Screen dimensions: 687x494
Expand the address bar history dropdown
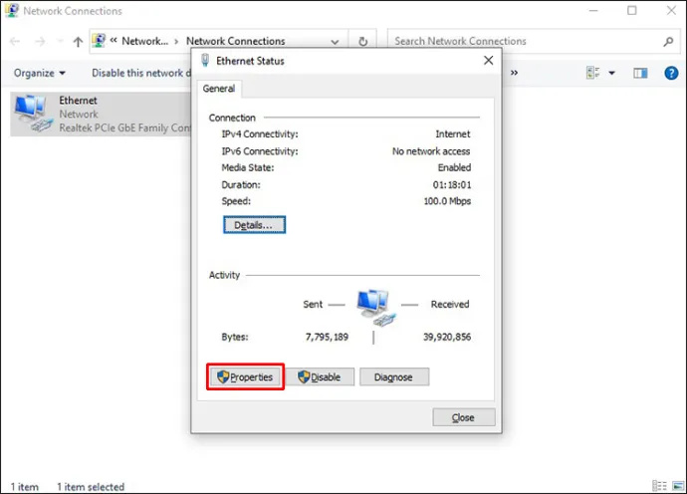click(x=335, y=42)
